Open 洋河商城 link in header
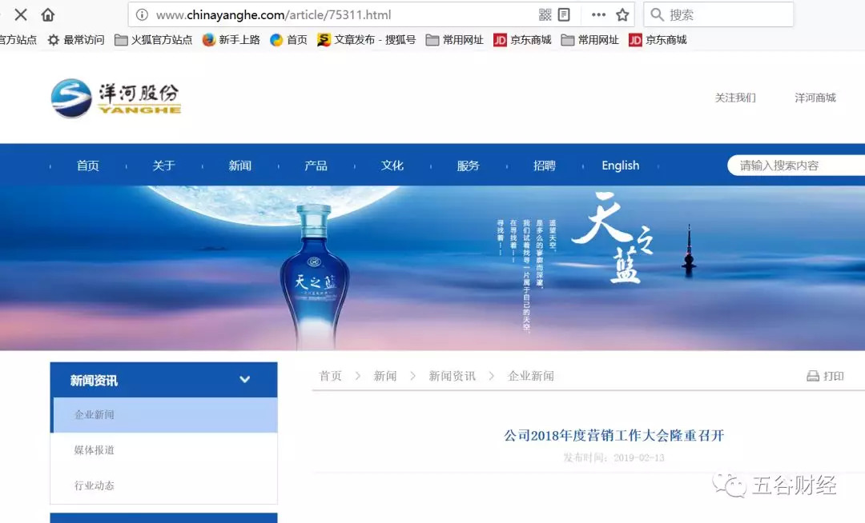The image size is (865, 523). (815, 98)
